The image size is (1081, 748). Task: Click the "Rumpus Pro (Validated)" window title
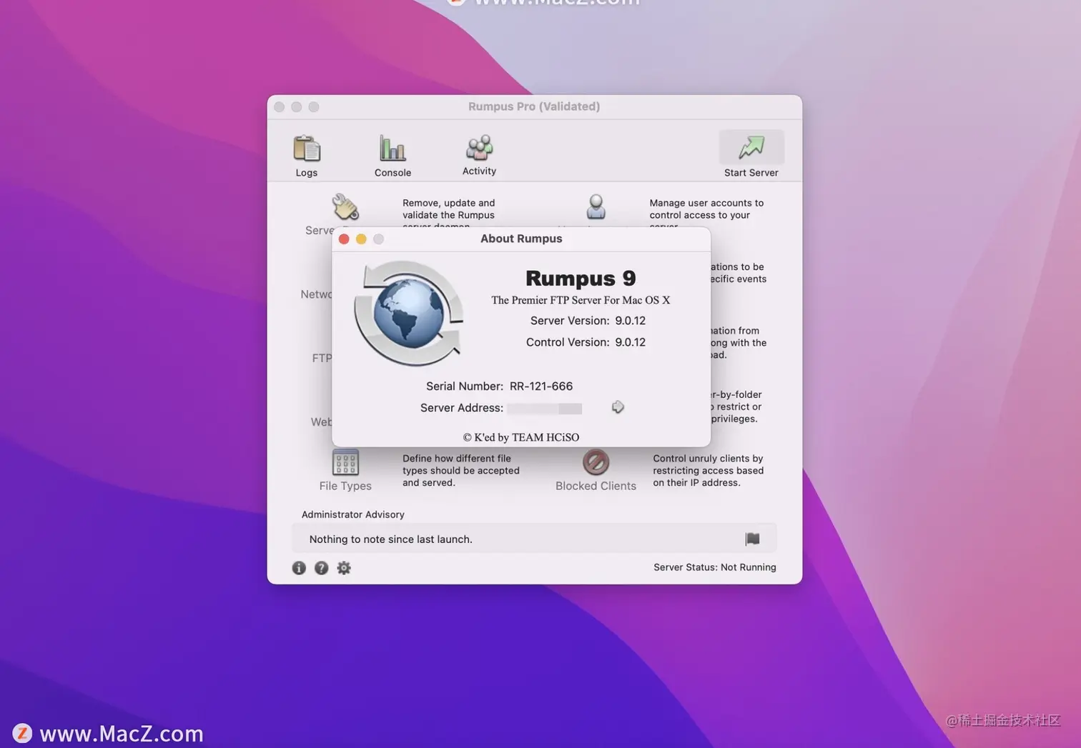pyautogui.click(x=534, y=106)
